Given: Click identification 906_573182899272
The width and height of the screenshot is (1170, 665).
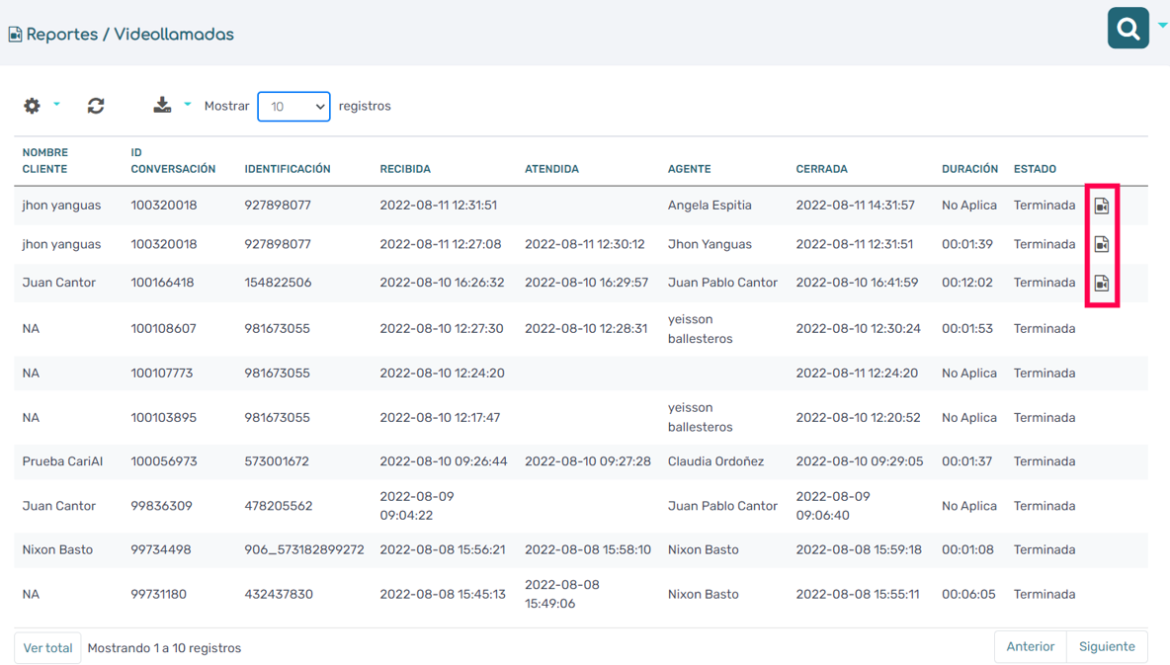Looking at the screenshot, I should [304, 550].
